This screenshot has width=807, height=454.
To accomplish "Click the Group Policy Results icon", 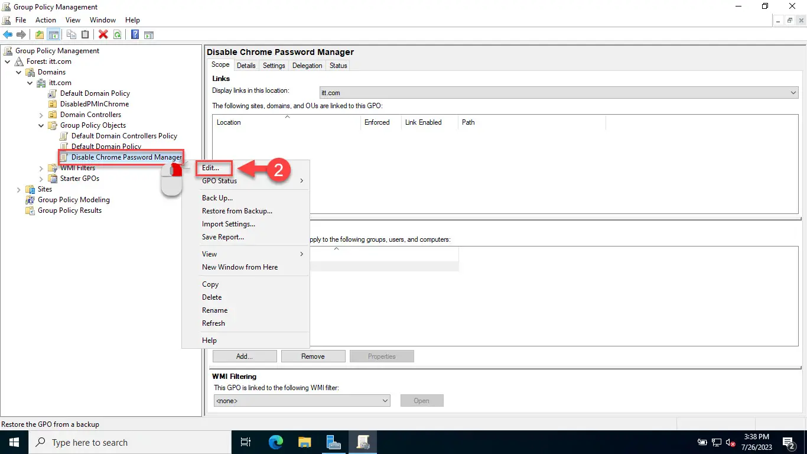I will tap(31, 210).
